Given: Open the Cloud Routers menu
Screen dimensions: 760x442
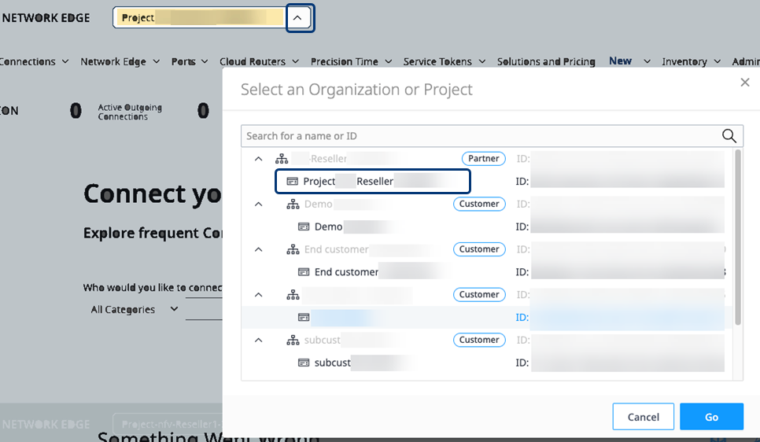Looking at the screenshot, I should click(x=259, y=61).
